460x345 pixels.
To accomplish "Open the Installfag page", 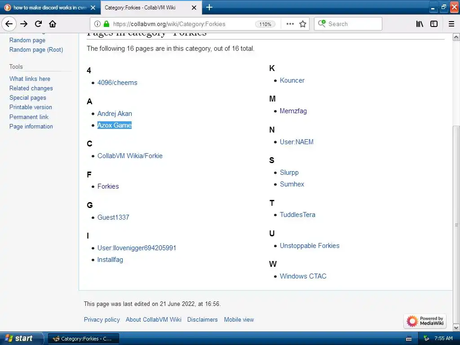I will pos(110,260).
